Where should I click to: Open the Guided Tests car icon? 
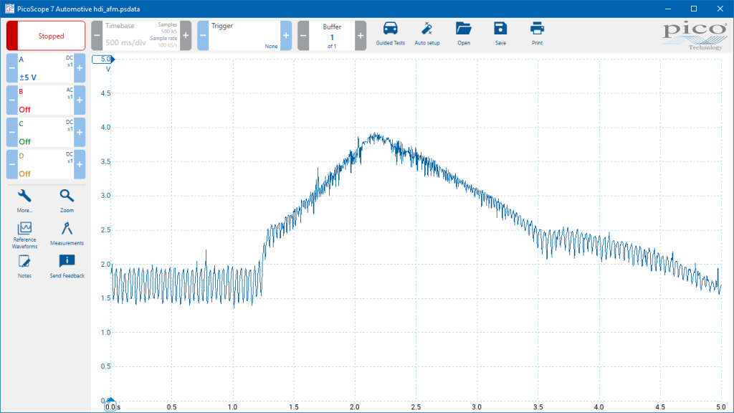[390, 34]
